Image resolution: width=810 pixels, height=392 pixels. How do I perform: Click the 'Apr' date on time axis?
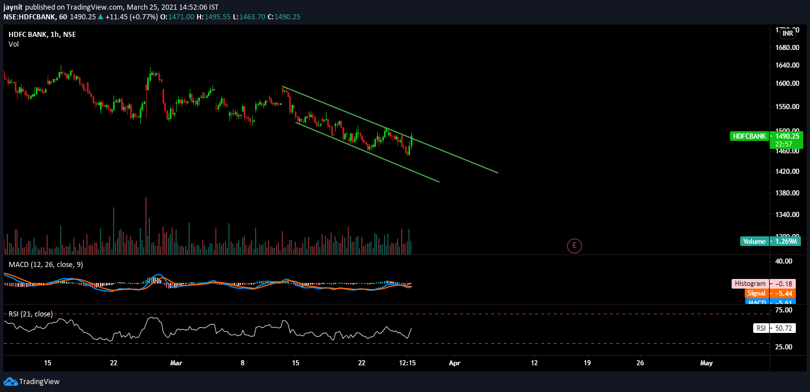tap(454, 362)
